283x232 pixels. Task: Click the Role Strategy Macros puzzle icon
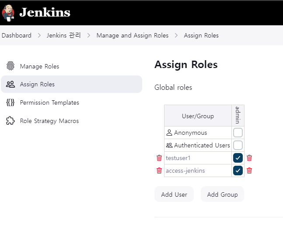click(x=10, y=121)
